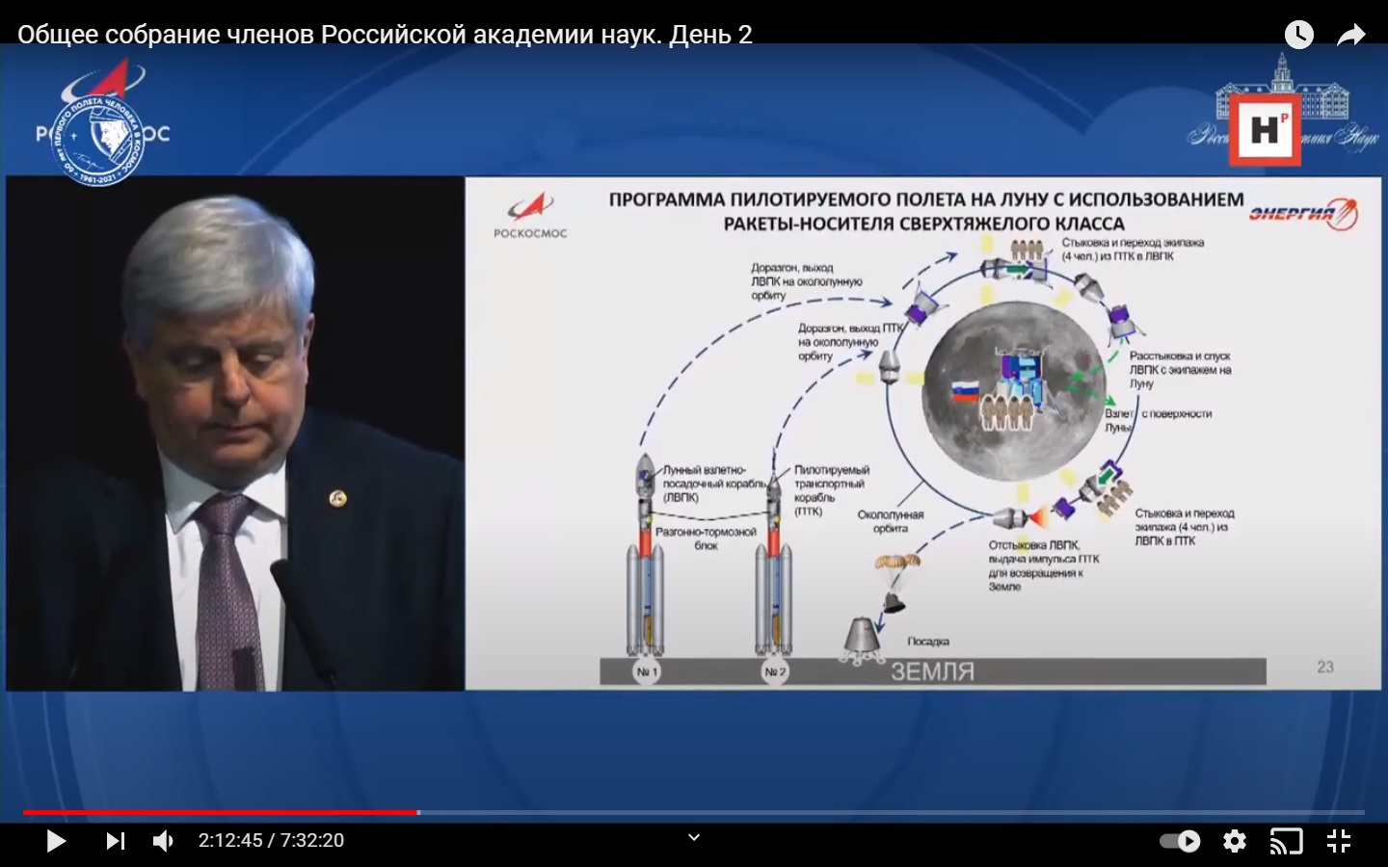The width and height of the screenshot is (1388, 867).
Task: Share the video via arrow icon
Action: point(1351,36)
